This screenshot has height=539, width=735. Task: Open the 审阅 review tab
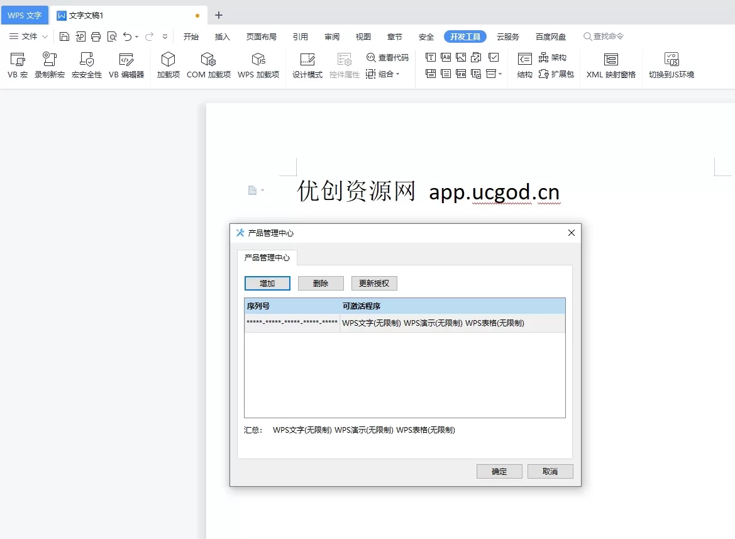click(x=332, y=36)
